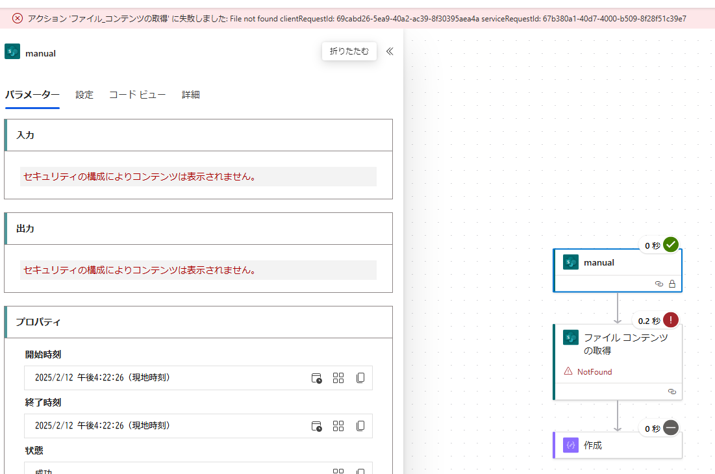Click the clock-calendar icon in the 終了時刻 row
This screenshot has width=715, height=474.
(316, 426)
